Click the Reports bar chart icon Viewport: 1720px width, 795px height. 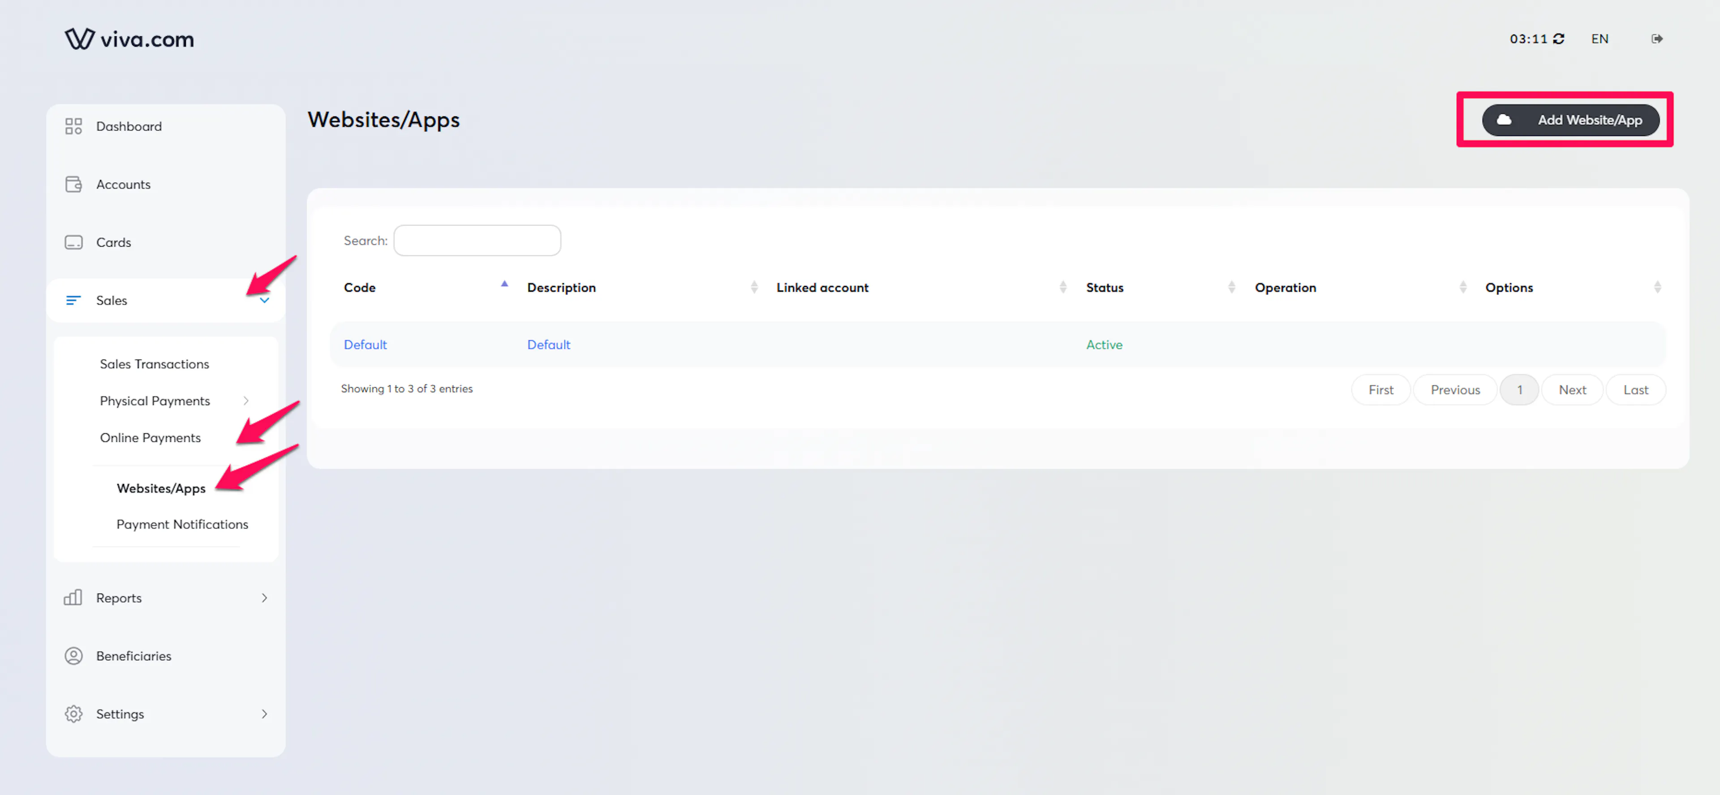(73, 598)
